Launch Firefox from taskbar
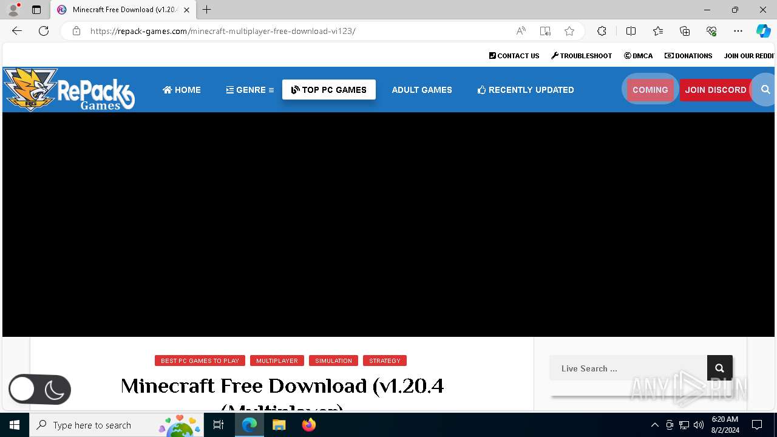The image size is (777, 437). [309, 425]
